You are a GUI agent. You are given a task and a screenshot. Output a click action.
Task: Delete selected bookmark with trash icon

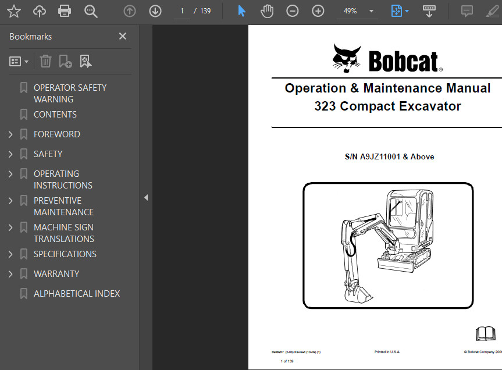[x=45, y=61]
